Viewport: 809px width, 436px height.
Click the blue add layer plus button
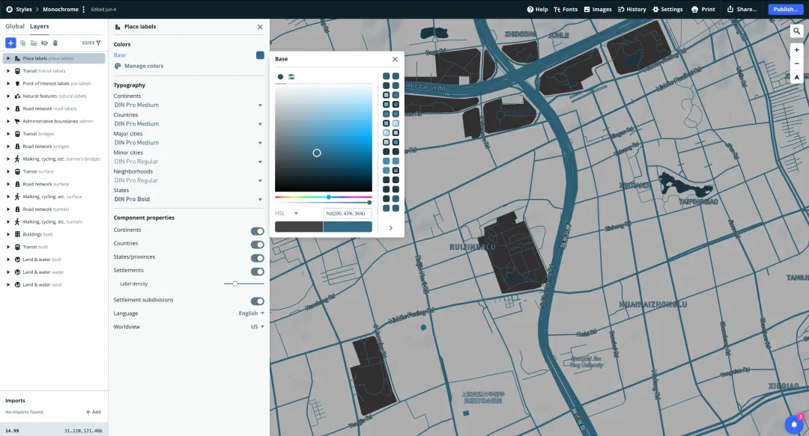pyautogui.click(x=10, y=43)
